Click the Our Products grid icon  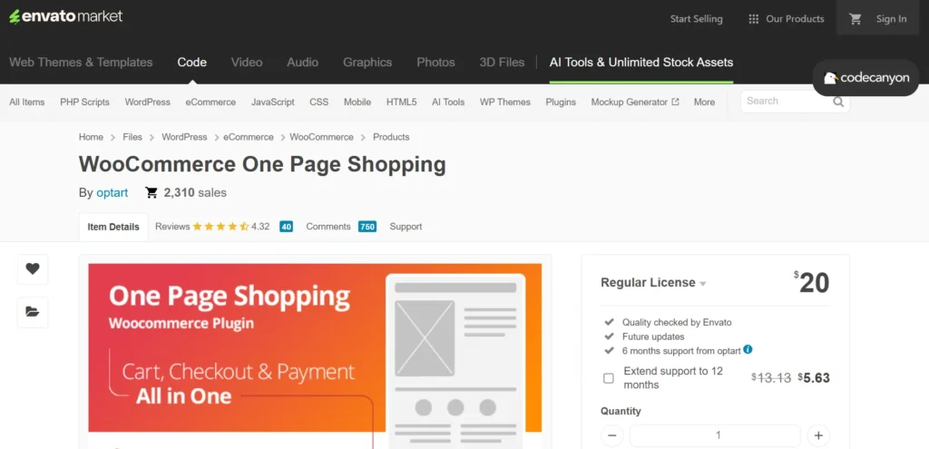coord(754,19)
